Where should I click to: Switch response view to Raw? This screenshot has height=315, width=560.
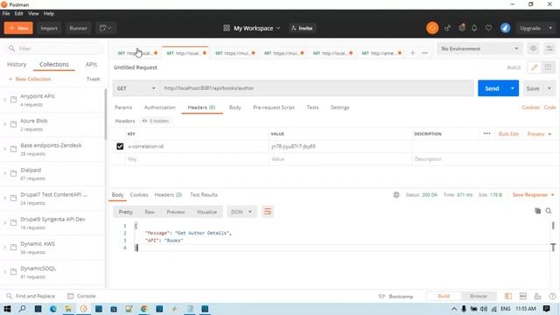click(150, 212)
